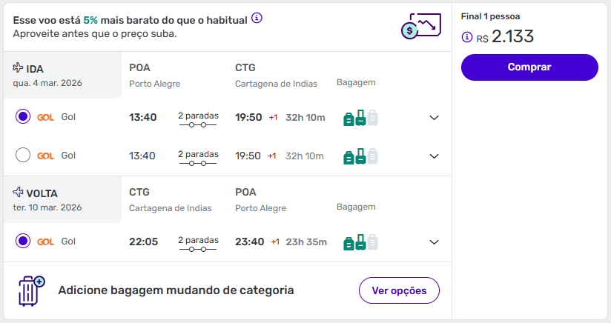Select the Gol return flight radio
This screenshot has width=611, height=323.
[x=23, y=241]
